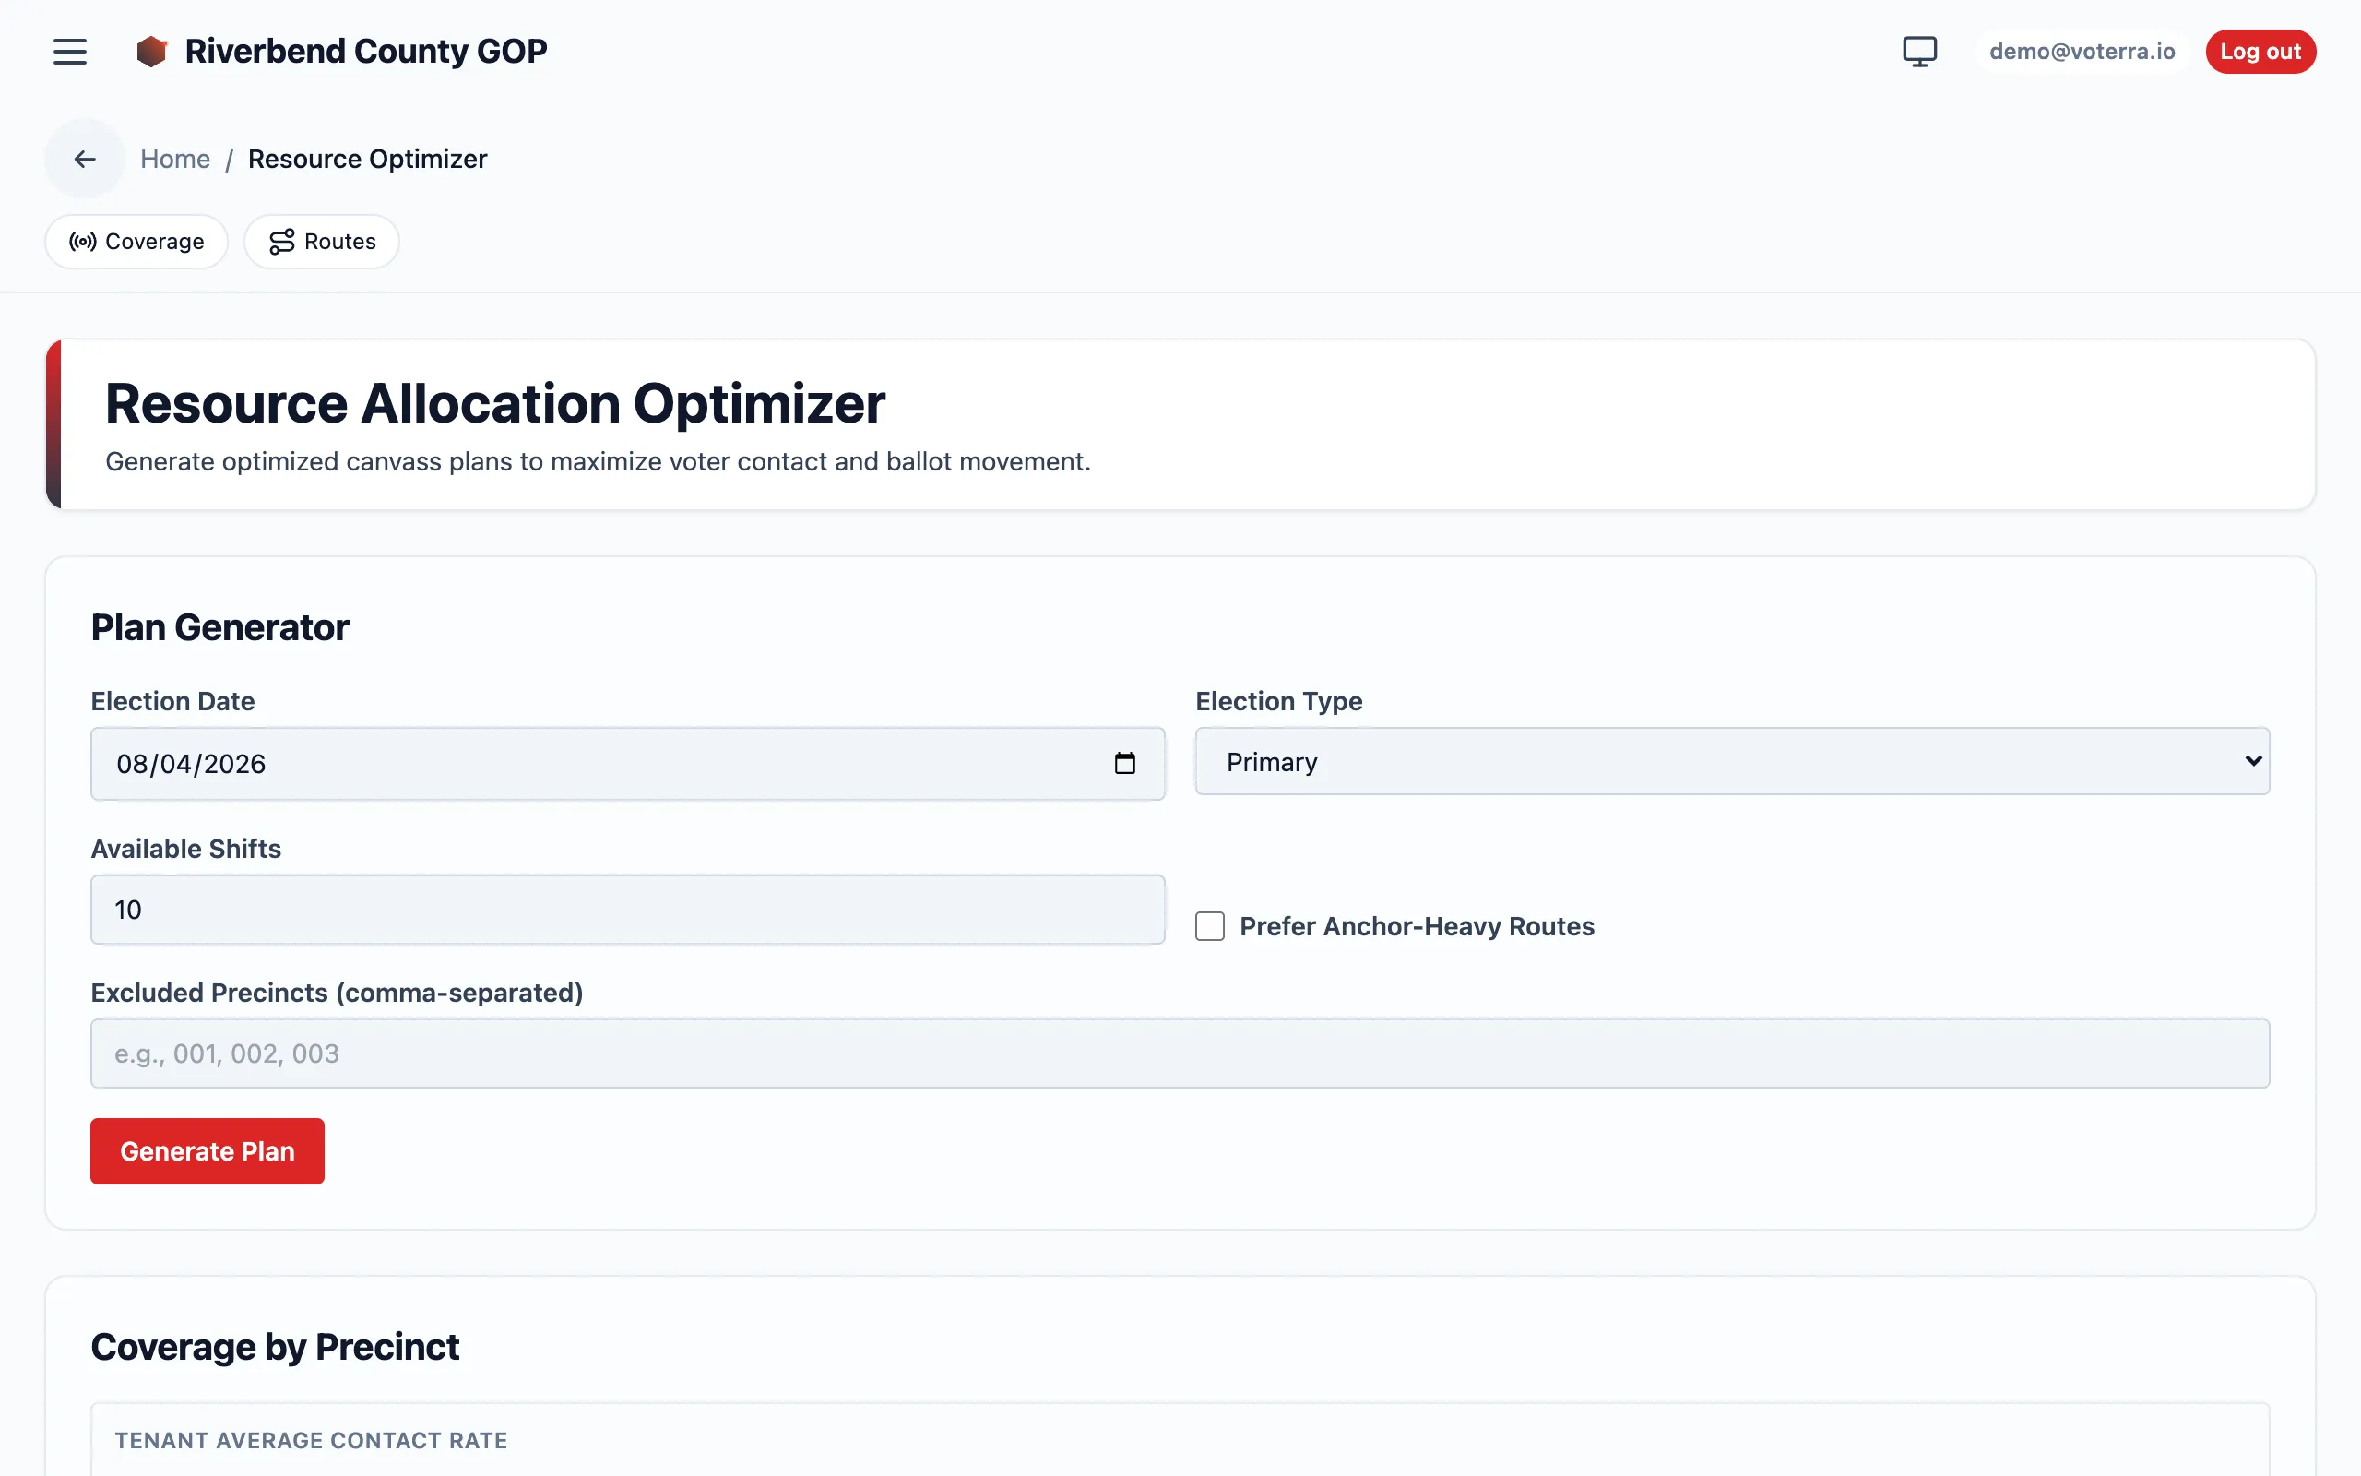Screen dimensions: 2361x1476
Task: Expand the Election Type dropdown
Action: 1732,761
